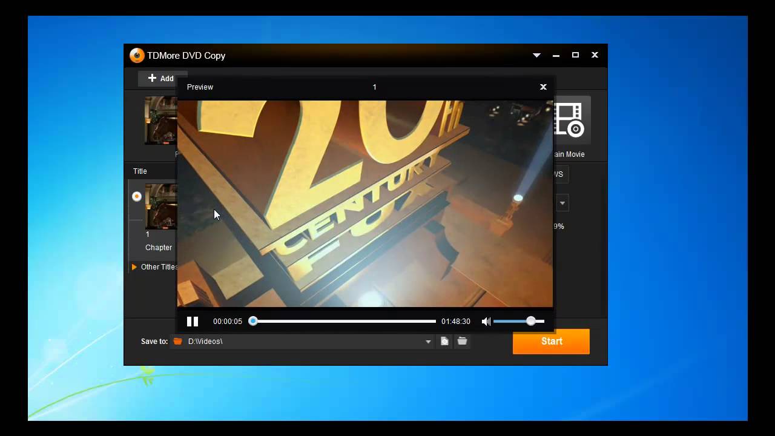
Task: Click total duration 01:48:30
Action: pos(456,322)
